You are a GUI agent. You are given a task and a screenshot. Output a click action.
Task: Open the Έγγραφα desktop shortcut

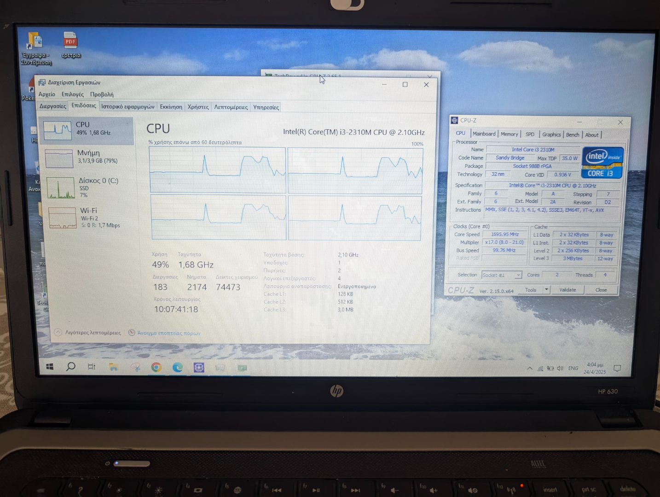tap(36, 49)
